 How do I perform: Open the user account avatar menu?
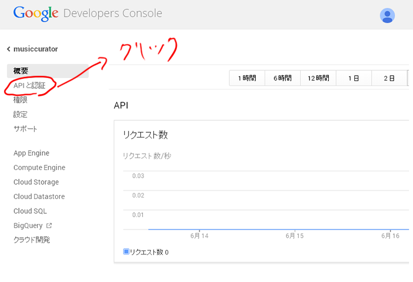pos(387,15)
